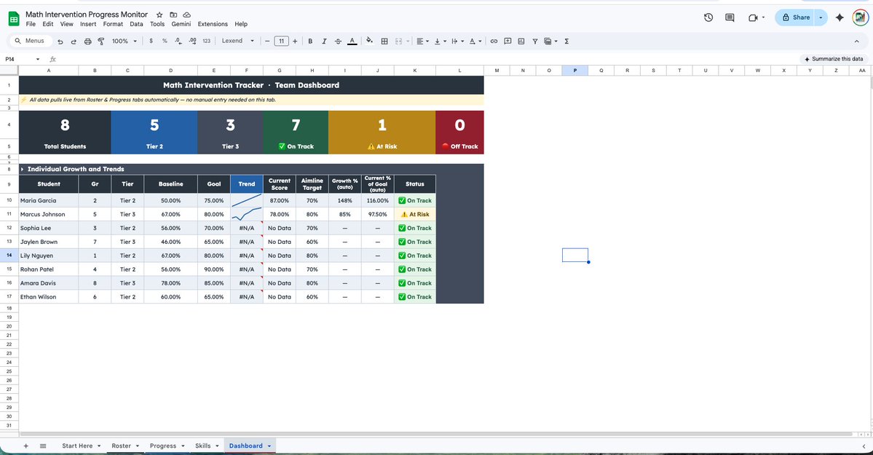The width and height of the screenshot is (873, 455).
Task: Click Summarize this data button
Action: [833, 59]
